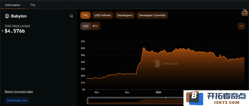The width and height of the screenshot is (249, 106).
Task: Click the Babylon protocol name
Action: [x=19, y=16]
